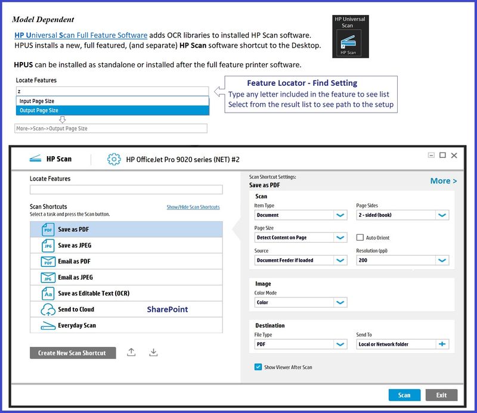The height and width of the screenshot is (413, 477).
Task: Select Output Page Size from results list
Action: [112, 110]
